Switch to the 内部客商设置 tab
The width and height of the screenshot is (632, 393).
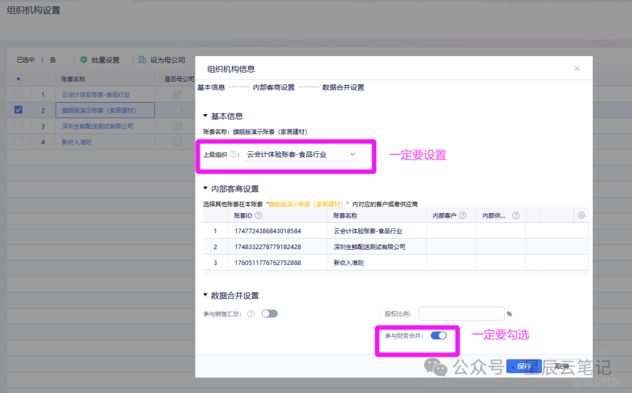point(273,88)
